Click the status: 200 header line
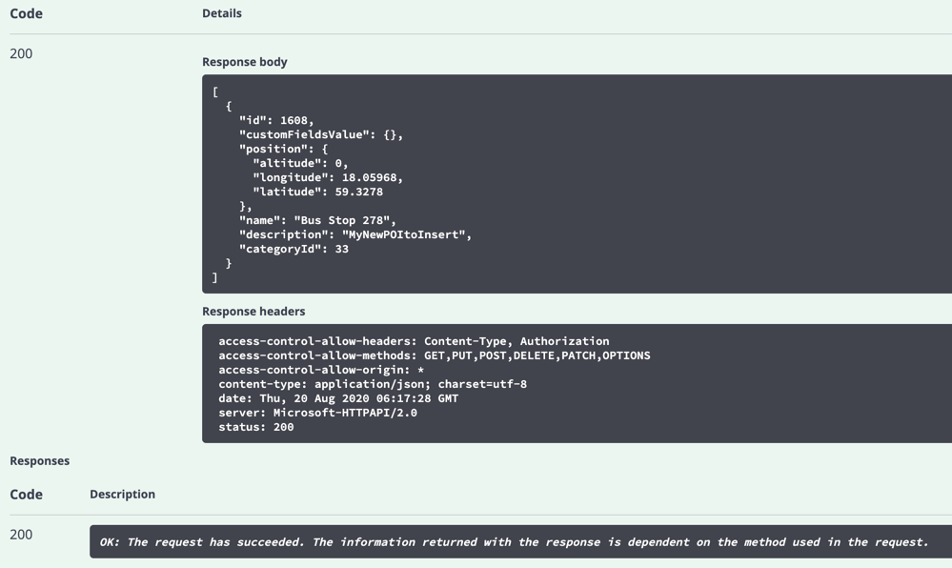This screenshot has height=568, width=952. click(x=256, y=427)
